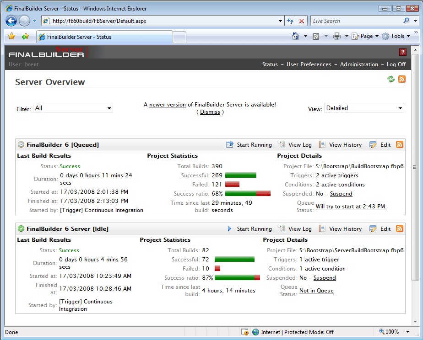Open the recent pages arrow next to Forward
Image resolution: width=423 pixels, height=340 pixels.
coord(34,21)
